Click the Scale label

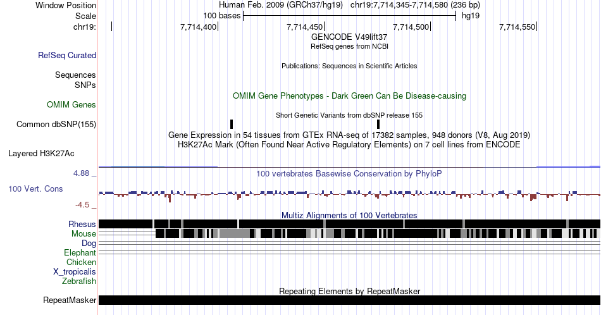pyautogui.click(x=85, y=16)
